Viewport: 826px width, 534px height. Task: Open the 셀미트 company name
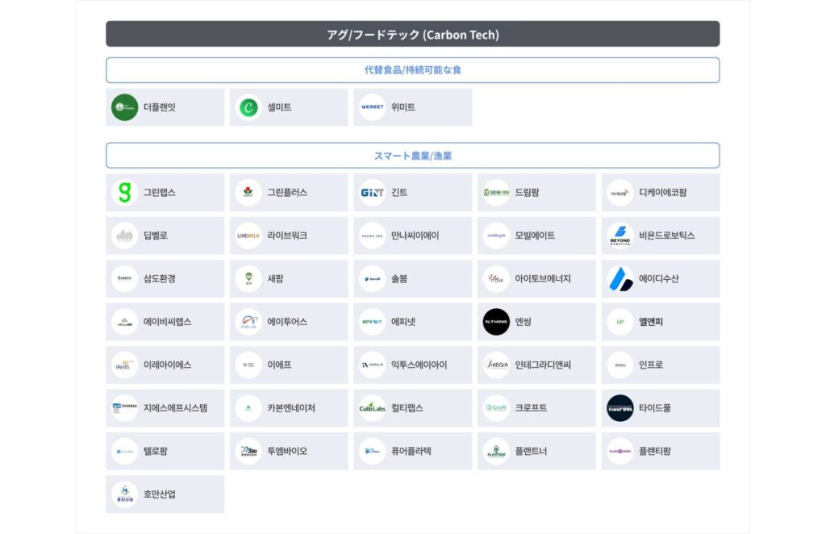coord(279,107)
